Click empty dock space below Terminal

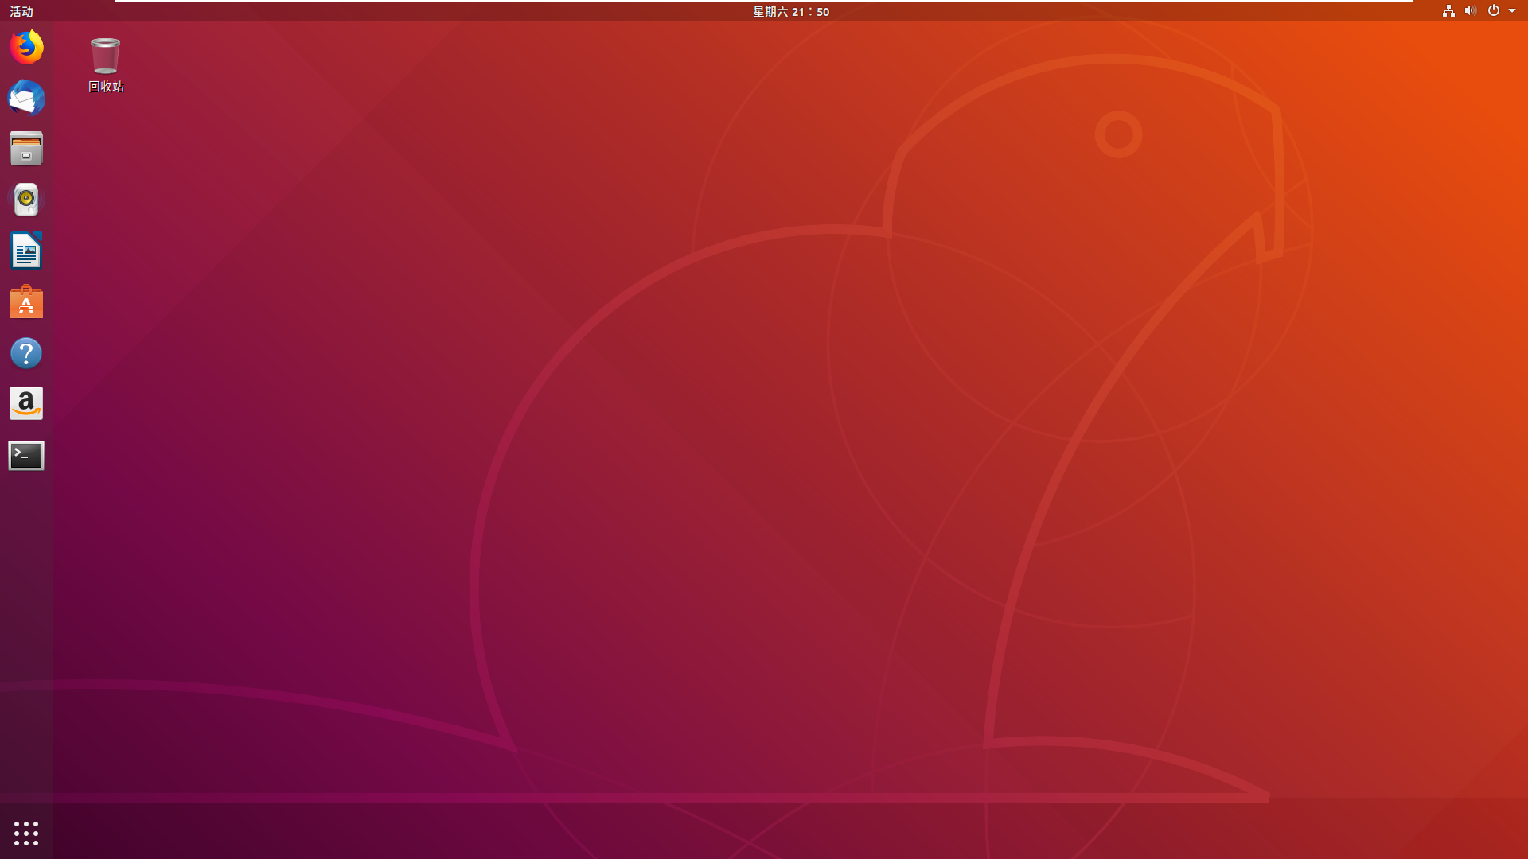26,636
